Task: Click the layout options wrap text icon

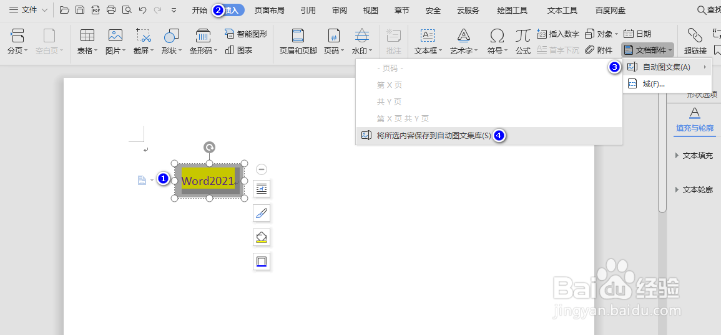Action: (262, 188)
